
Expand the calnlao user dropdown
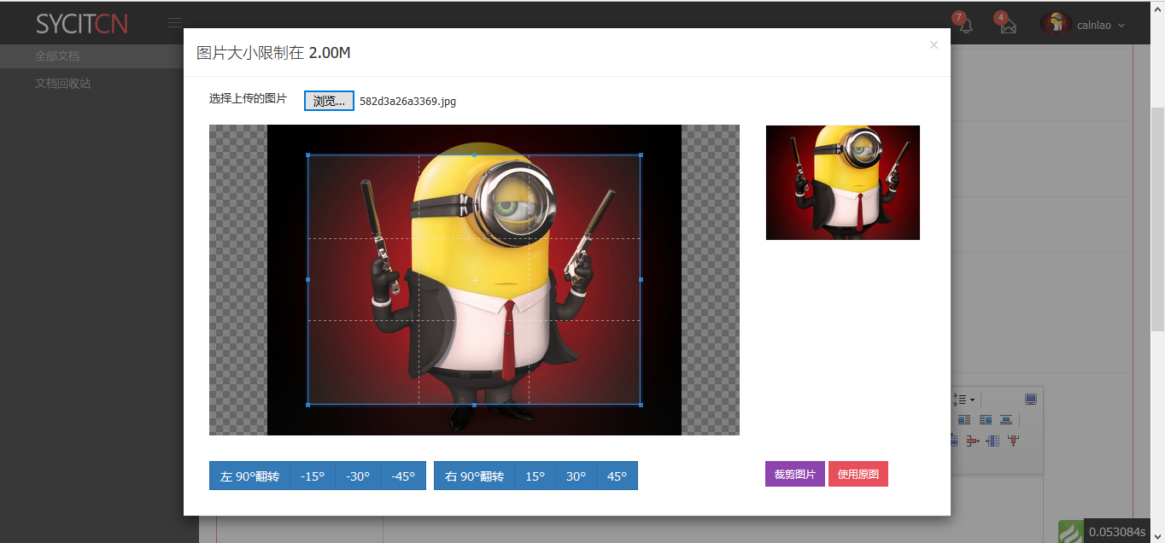[1083, 25]
